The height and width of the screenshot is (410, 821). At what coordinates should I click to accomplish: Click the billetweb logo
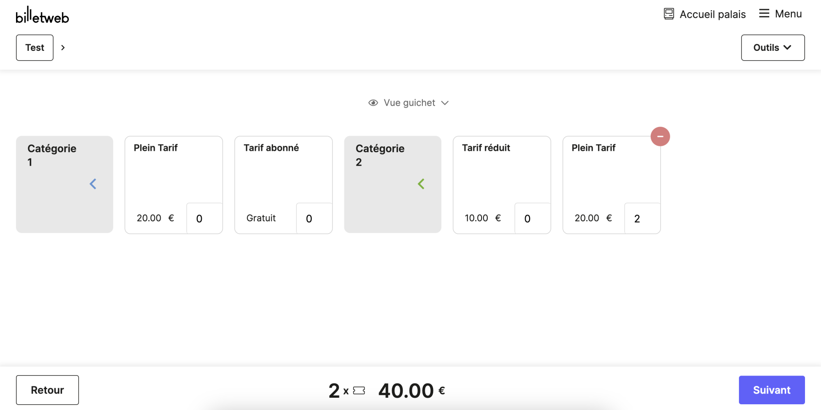click(x=42, y=16)
